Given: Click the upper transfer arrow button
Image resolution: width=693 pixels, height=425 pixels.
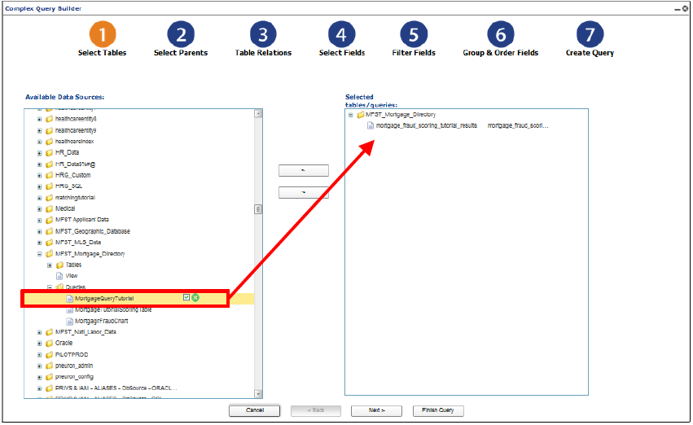Looking at the screenshot, I should (x=304, y=170).
